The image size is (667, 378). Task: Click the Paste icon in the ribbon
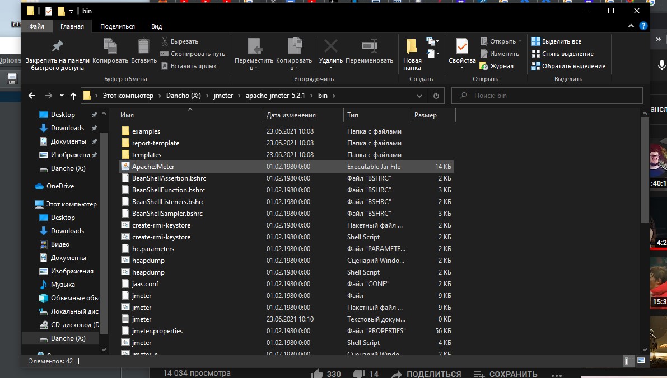click(x=144, y=46)
